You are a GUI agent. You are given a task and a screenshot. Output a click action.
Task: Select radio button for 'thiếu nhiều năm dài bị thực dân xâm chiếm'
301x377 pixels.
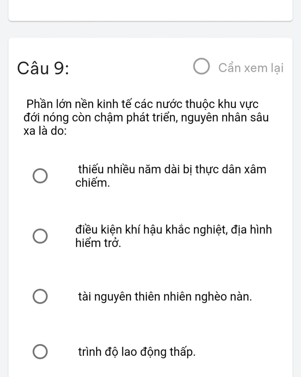click(40, 176)
